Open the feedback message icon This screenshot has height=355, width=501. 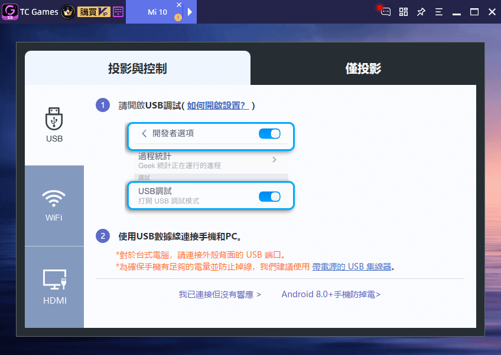point(385,12)
